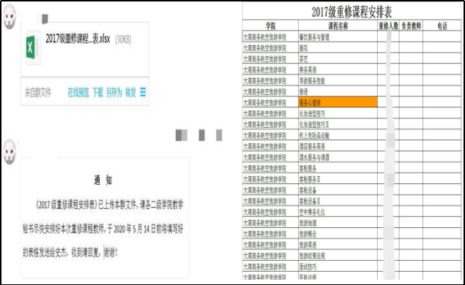The height and width of the screenshot is (285, 465).
Task: Select the 茶艺 course cell
Action: click(x=338, y=59)
